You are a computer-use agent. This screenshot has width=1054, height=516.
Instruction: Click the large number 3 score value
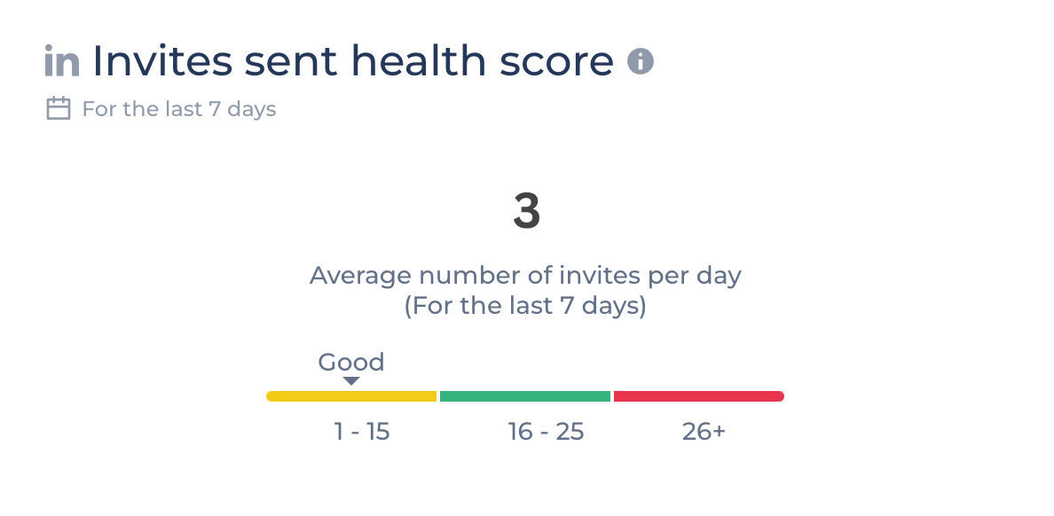(526, 211)
